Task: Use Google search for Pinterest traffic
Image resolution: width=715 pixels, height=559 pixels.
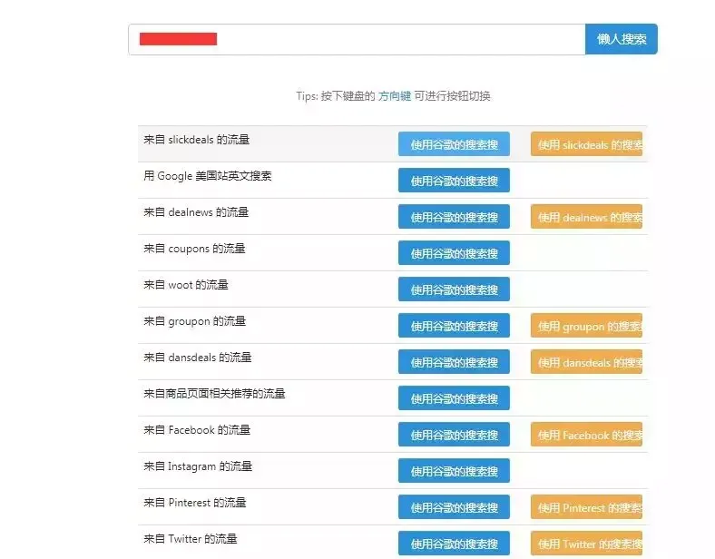Action: tap(454, 507)
